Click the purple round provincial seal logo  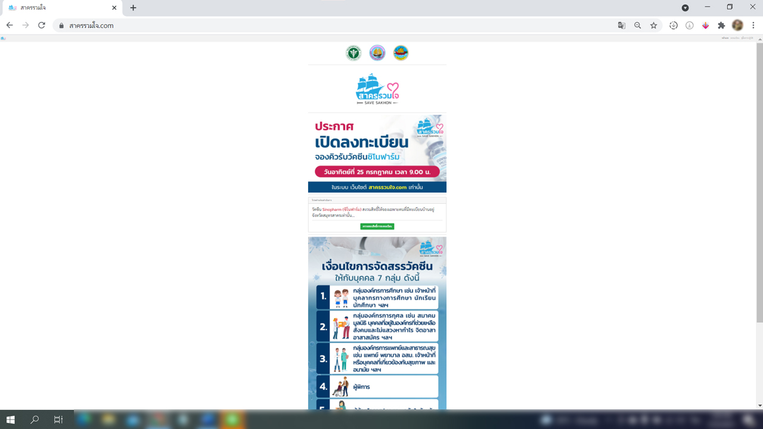[x=377, y=53]
